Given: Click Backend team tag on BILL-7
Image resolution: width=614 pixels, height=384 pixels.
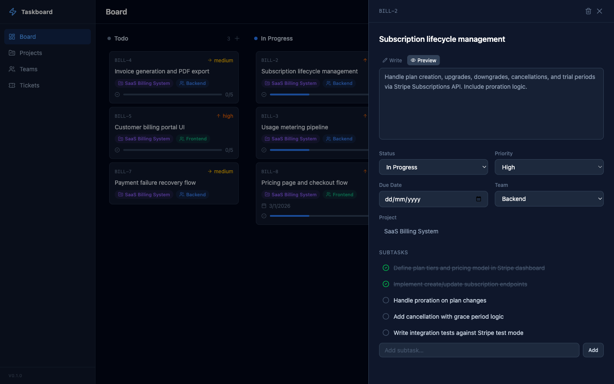Looking at the screenshot, I should tap(192, 195).
